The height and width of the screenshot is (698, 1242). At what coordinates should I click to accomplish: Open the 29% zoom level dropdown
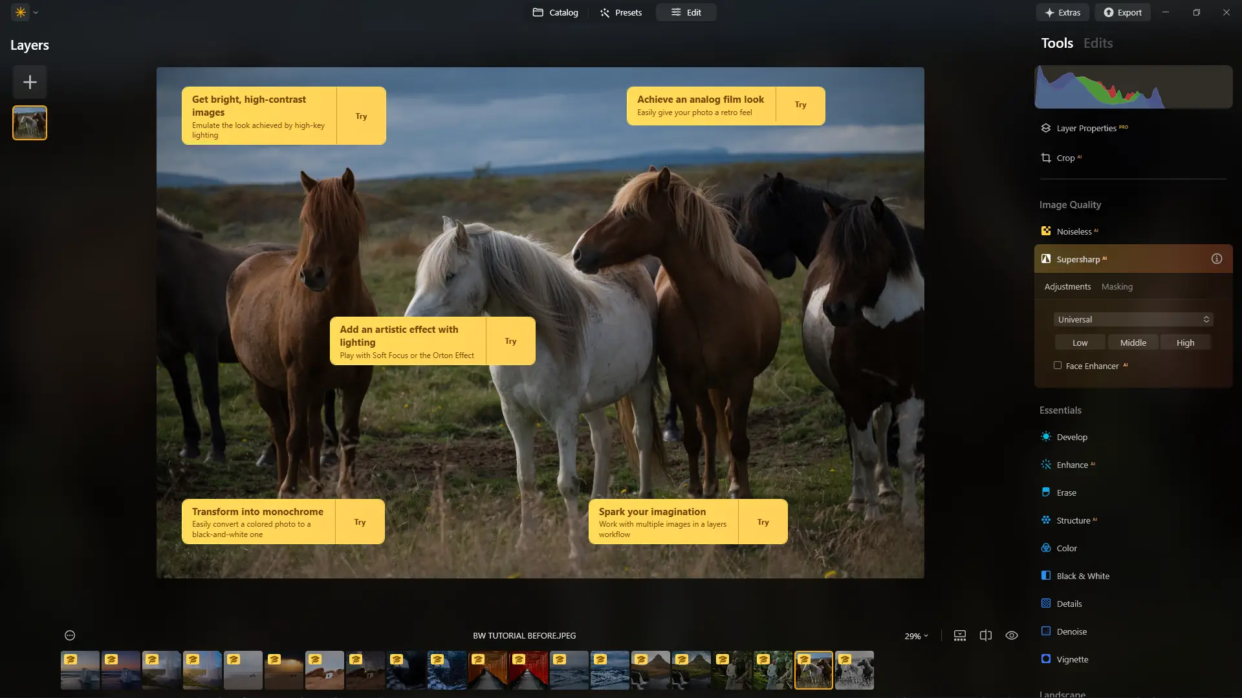(916, 636)
